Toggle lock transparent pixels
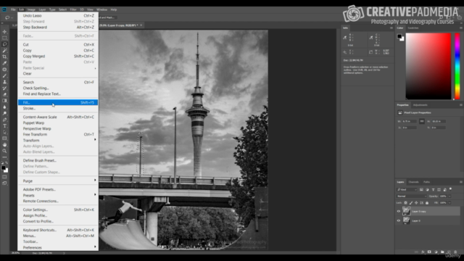The width and height of the screenshot is (464, 261). (406, 203)
